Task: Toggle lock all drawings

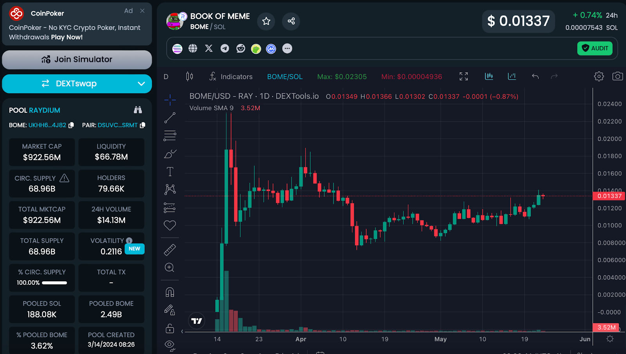Action: pos(170,328)
